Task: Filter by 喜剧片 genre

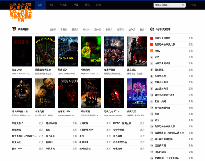Action: 64,30
